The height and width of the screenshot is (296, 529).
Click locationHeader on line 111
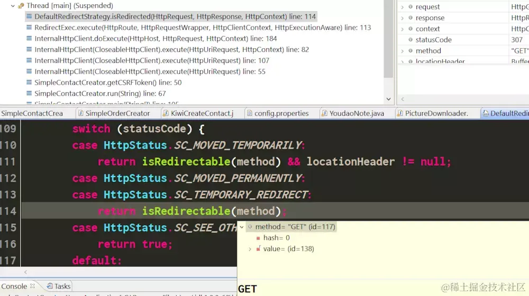click(x=351, y=162)
